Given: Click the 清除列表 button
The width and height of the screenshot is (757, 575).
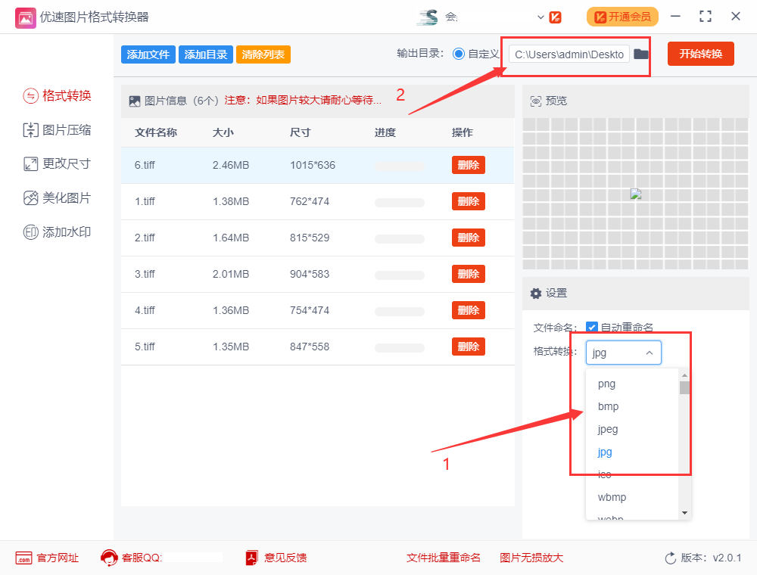Looking at the screenshot, I should point(263,54).
